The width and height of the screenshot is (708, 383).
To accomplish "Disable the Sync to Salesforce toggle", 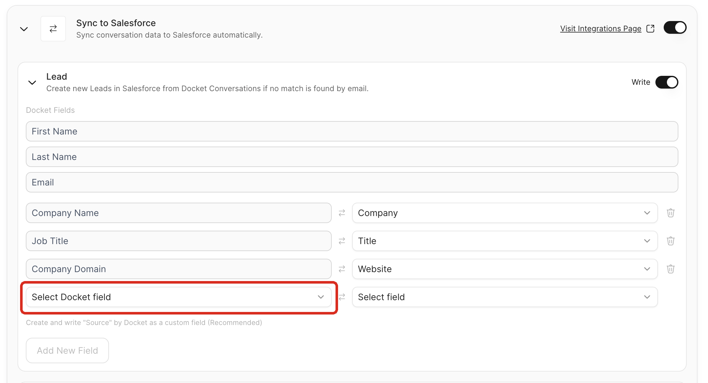I will (x=675, y=27).
